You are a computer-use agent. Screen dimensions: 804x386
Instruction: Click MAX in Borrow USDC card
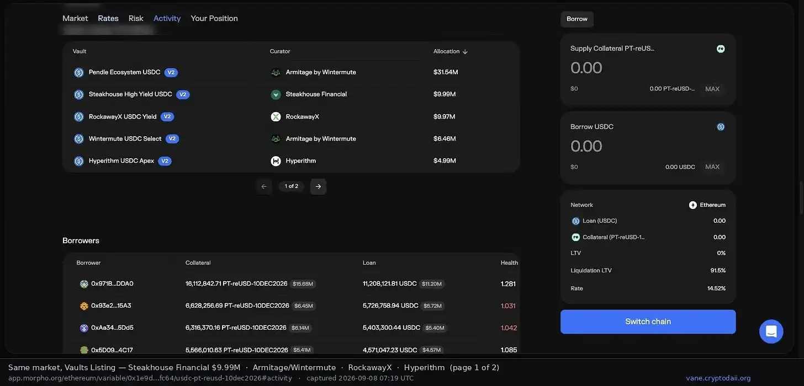point(712,167)
